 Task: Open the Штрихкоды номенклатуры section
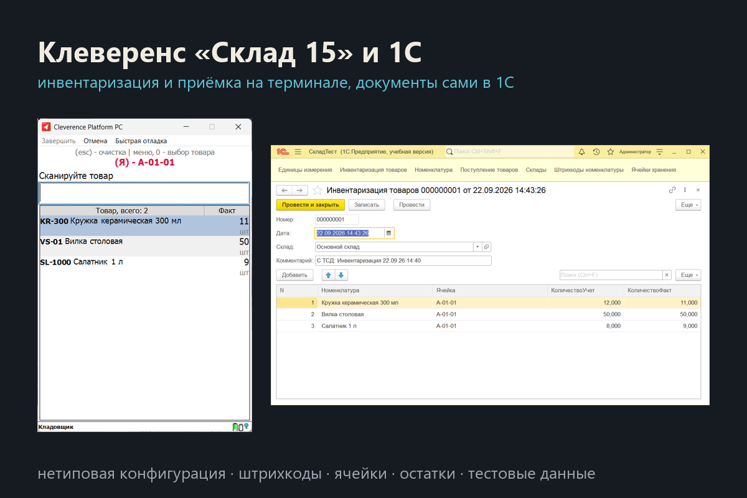(x=589, y=170)
